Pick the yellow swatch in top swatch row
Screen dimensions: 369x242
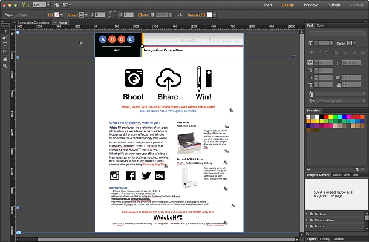click(330, 117)
